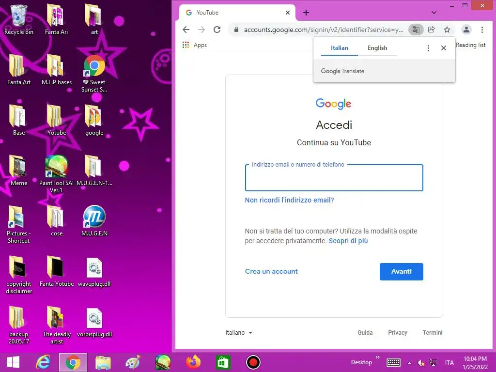The image size is (496, 372).
Task: Select the Yotube folder
Action: pyautogui.click(x=57, y=120)
